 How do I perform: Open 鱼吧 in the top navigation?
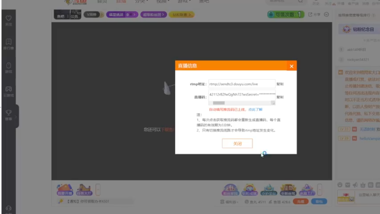click(x=204, y=1)
